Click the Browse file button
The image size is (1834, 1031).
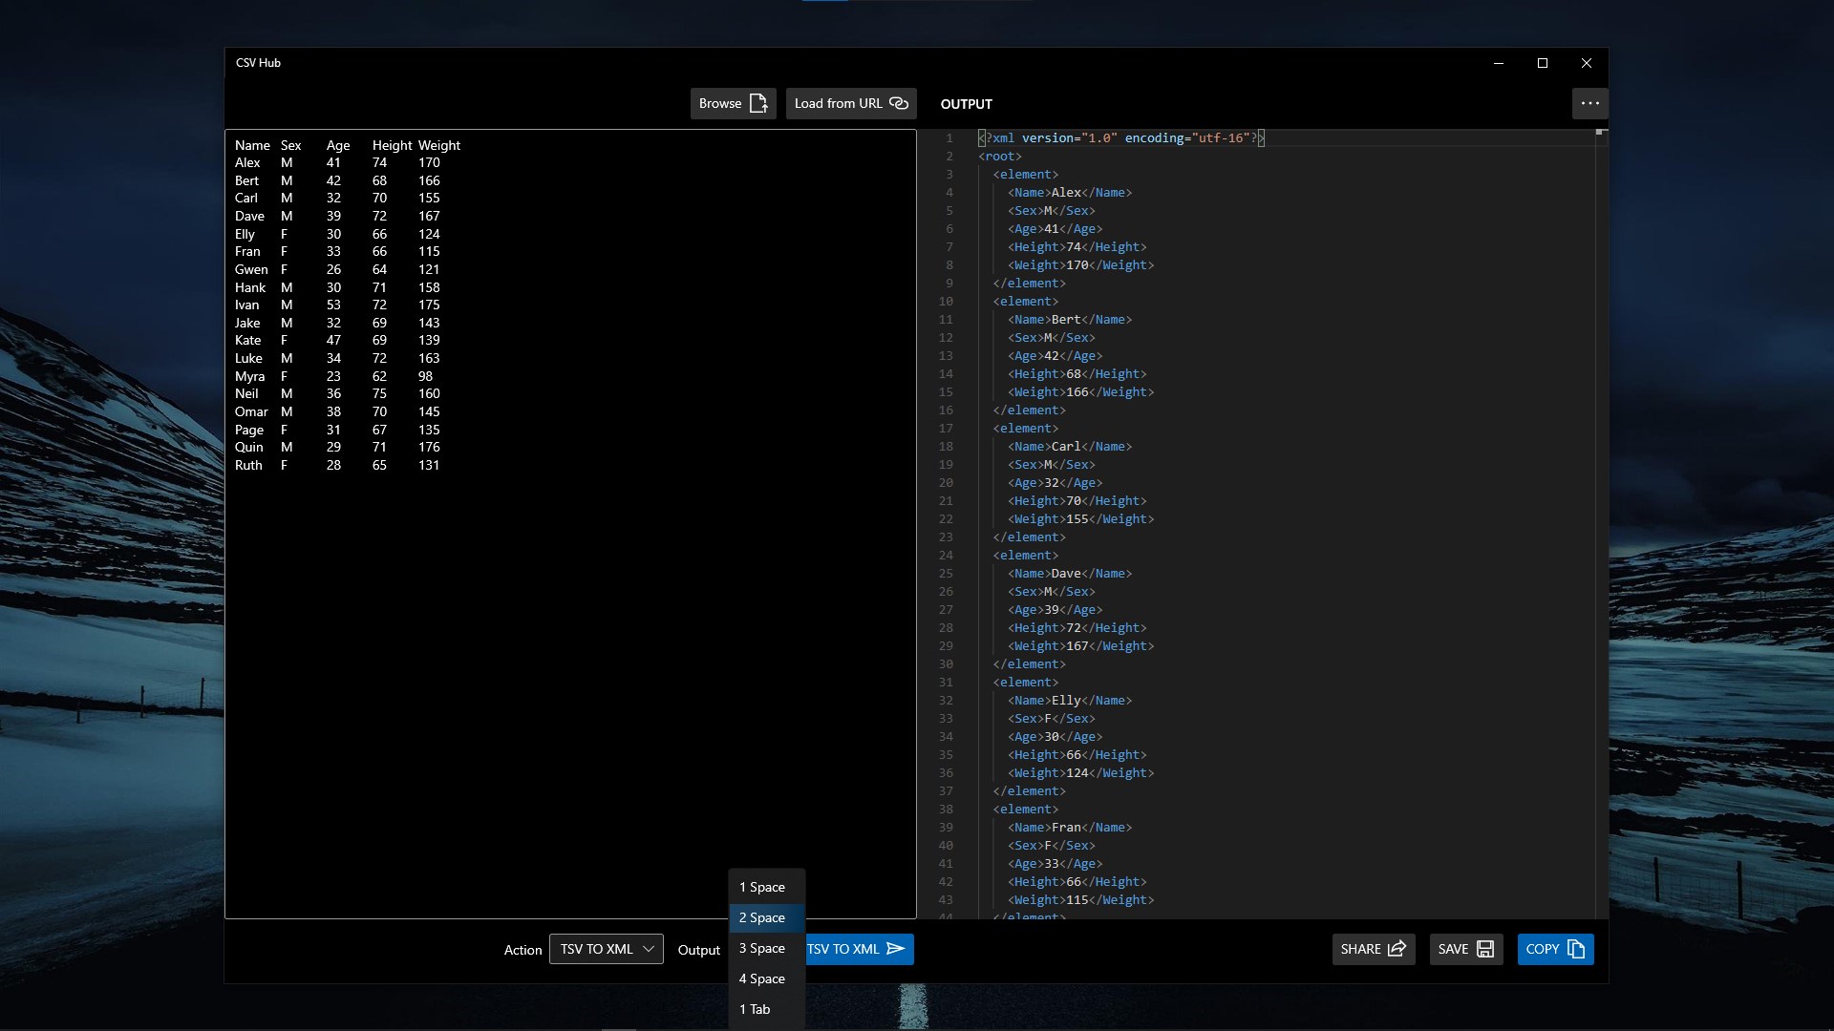pyautogui.click(x=733, y=103)
